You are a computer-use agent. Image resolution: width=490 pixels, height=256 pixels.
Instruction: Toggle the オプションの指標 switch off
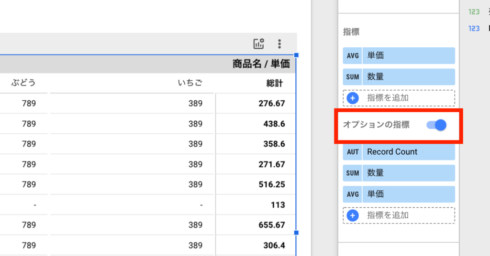pyautogui.click(x=436, y=125)
